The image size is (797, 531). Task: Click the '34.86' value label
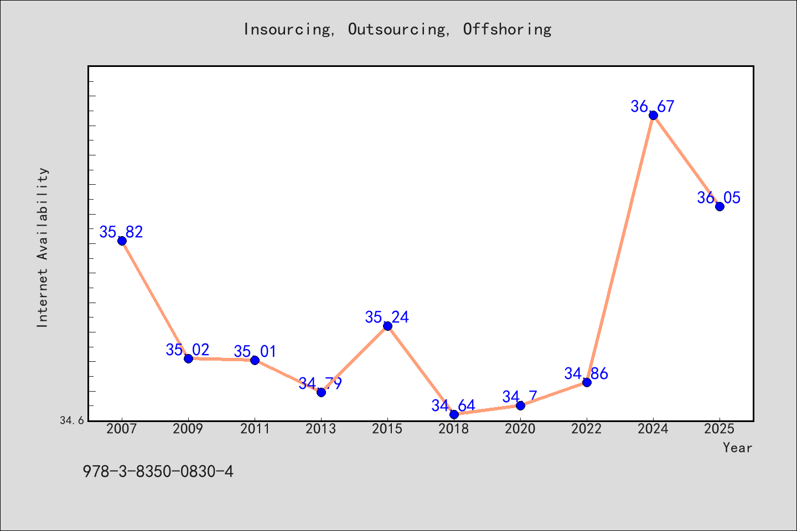[x=586, y=373]
